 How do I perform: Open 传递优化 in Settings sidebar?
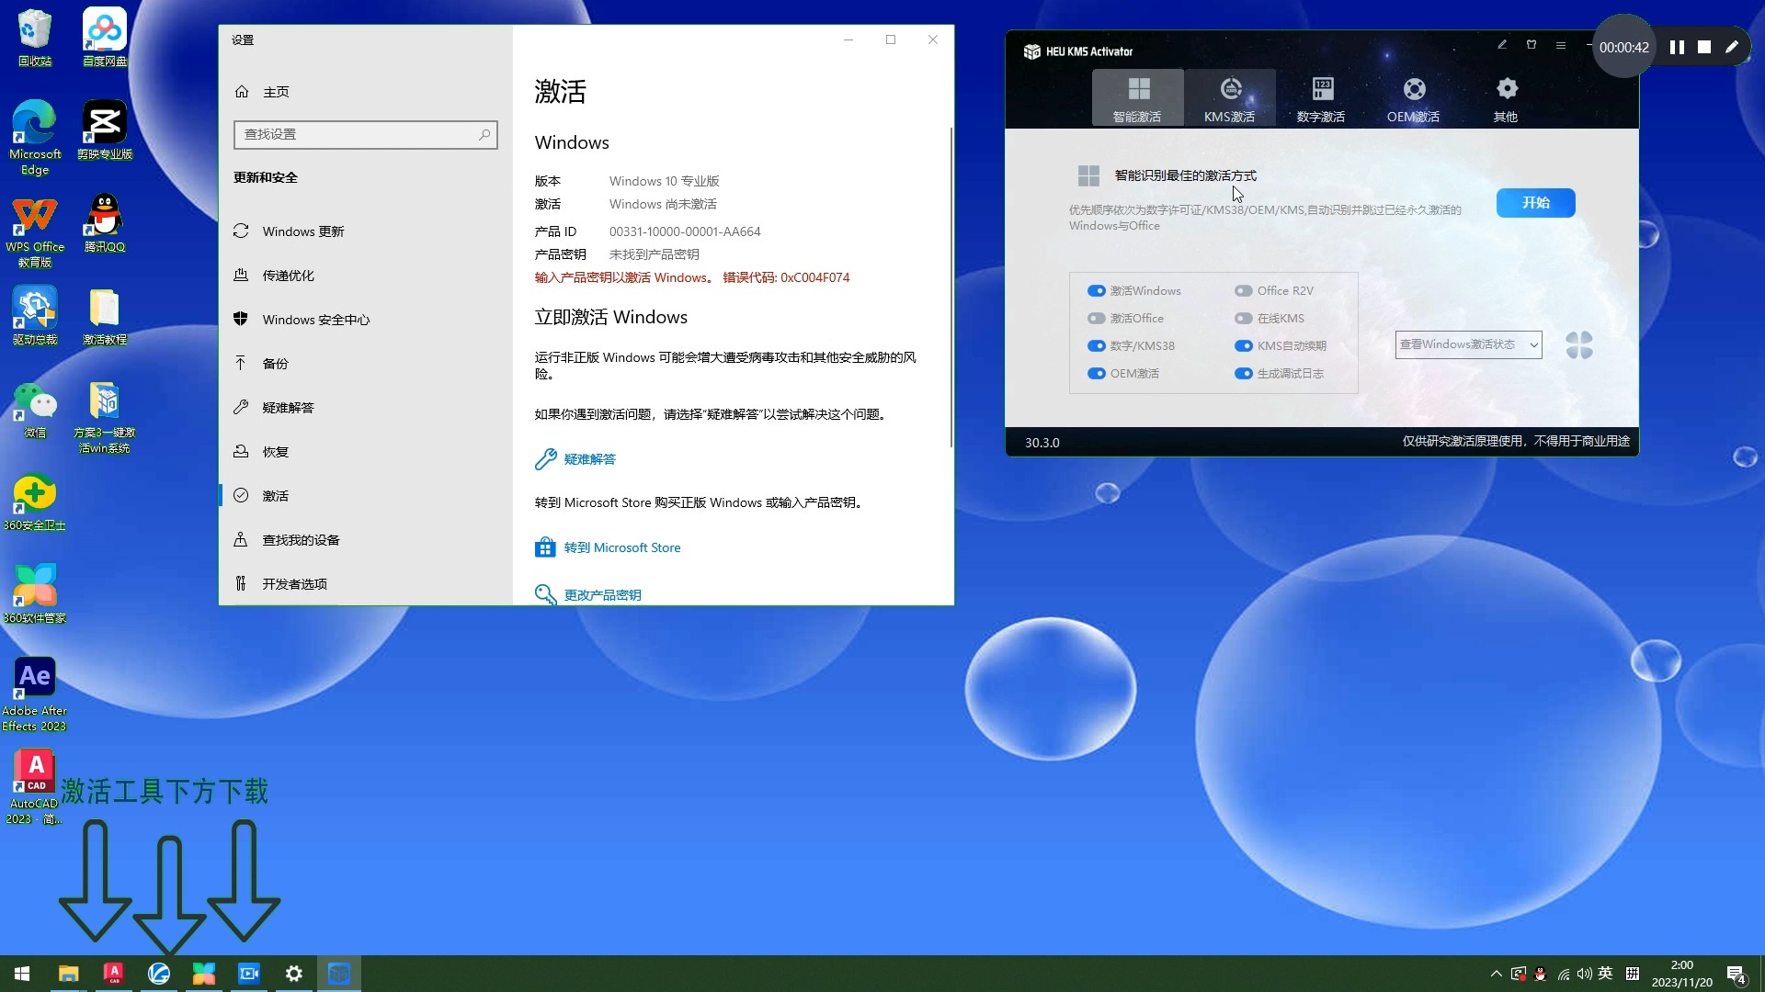click(365, 276)
